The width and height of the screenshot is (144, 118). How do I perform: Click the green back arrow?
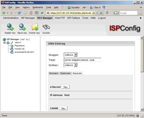(4, 13)
